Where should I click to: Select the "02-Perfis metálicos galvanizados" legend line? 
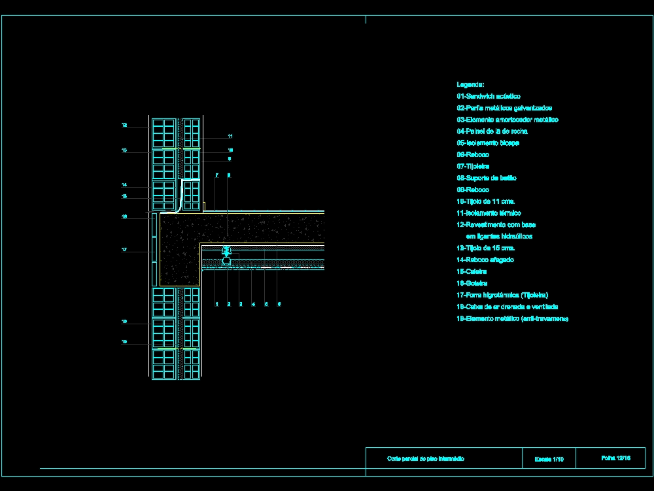(x=504, y=108)
